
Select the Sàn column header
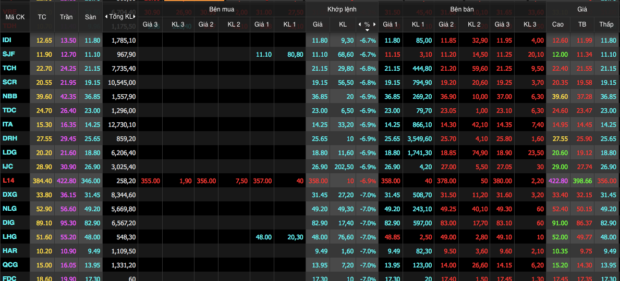tap(91, 17)
